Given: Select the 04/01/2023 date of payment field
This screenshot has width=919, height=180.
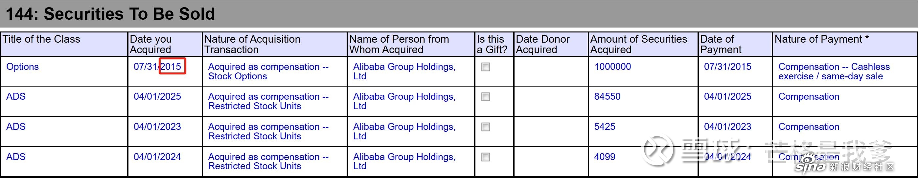Looking at the screenshot, I should coord(727,127).
